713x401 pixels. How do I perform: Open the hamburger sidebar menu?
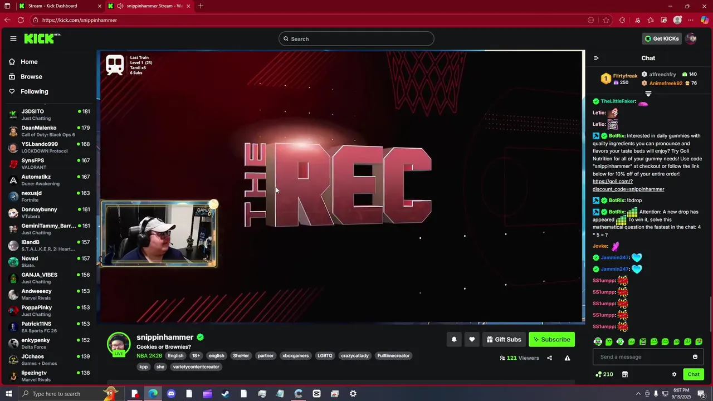[13, 38]
